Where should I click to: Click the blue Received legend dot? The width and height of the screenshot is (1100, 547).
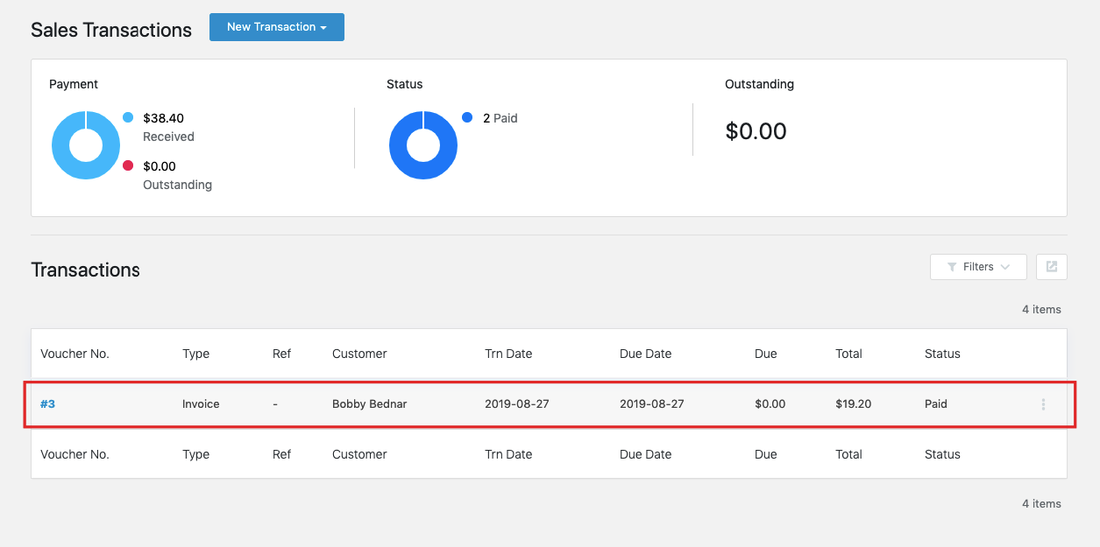128,116
